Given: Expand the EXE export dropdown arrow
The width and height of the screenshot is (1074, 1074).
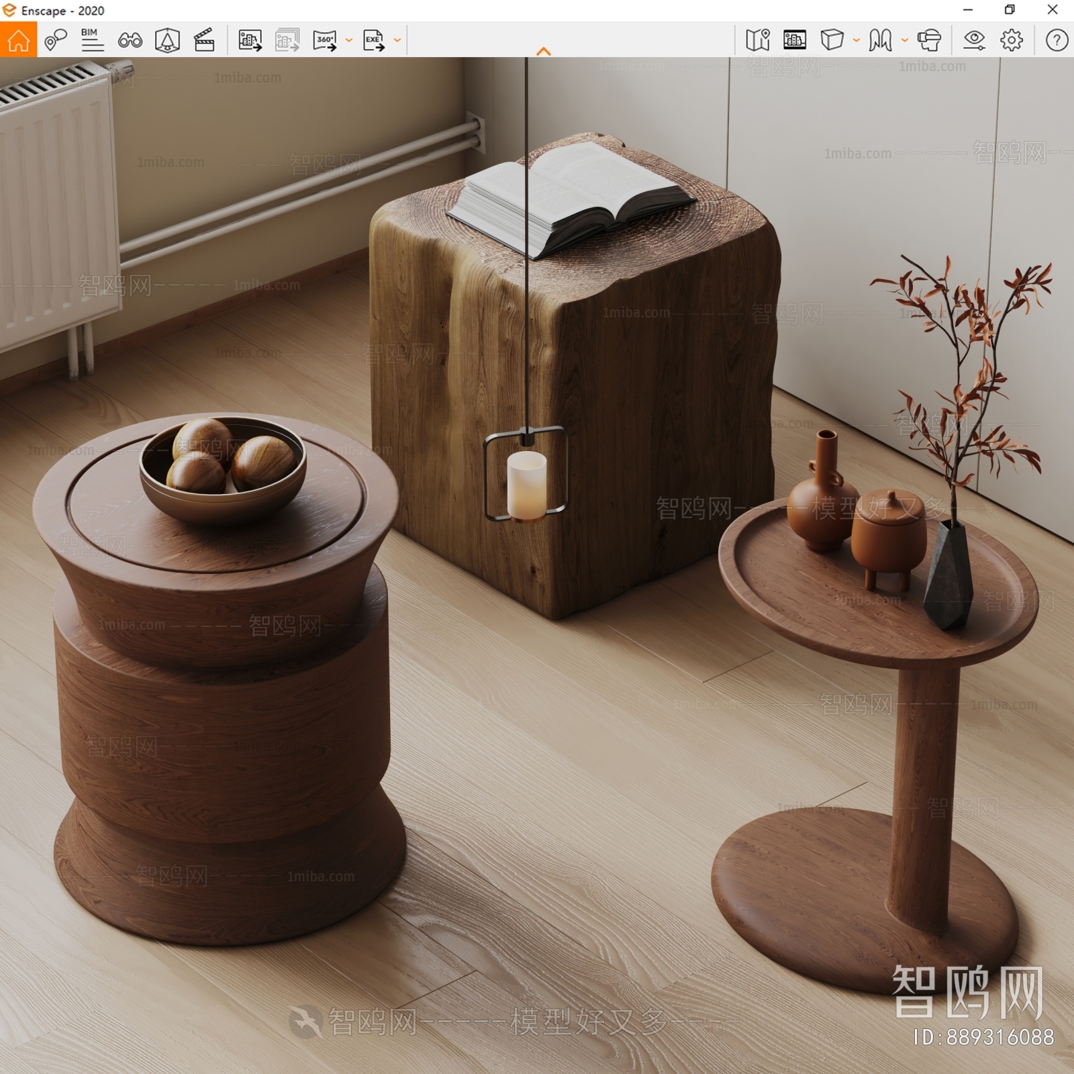Looking at the screenshot, I should tap(397, 40).
